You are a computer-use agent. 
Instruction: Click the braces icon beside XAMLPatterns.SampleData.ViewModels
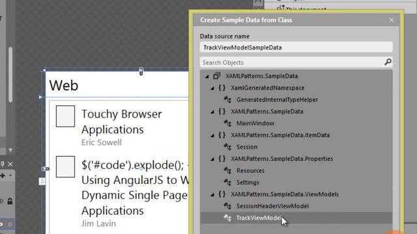click(x=222, y=194)
